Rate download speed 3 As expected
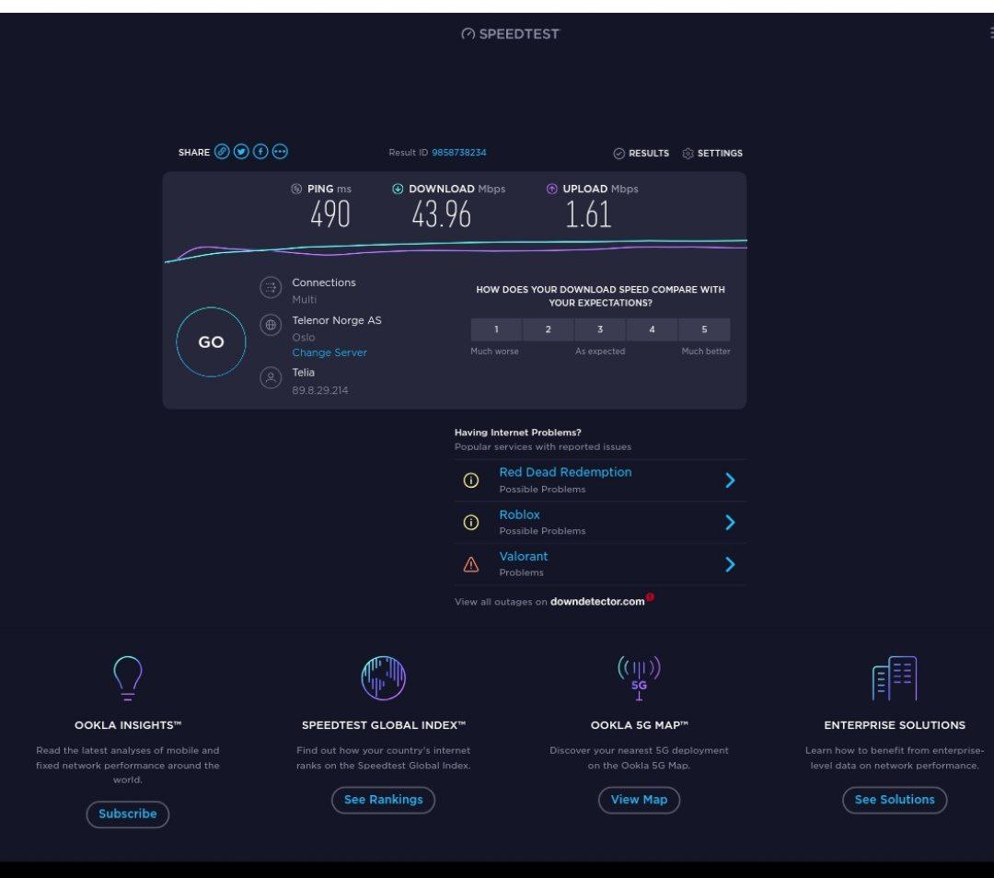This screenshot has height=878, width=994. [600, 329]
